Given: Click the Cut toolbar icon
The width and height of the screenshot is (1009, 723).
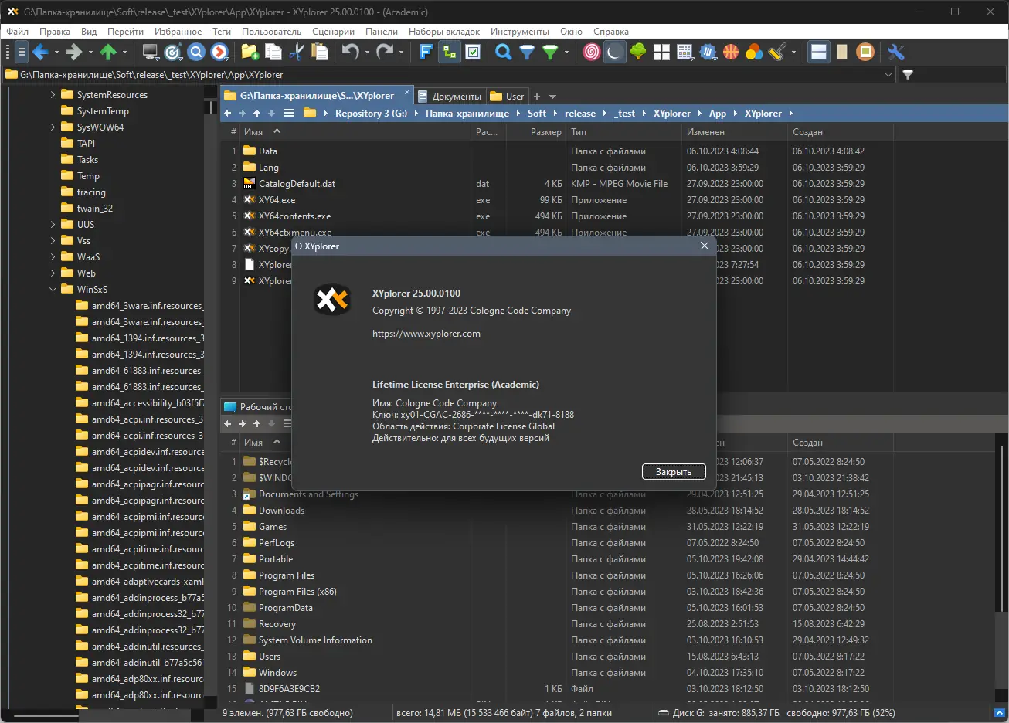Looking at the screenshot, I should click(x=296, y=53).
